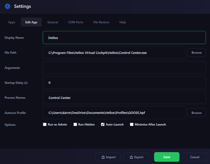Viewport: 210px width, 164px height.
Task: Browse for the File Path executable
Action: (197, 53)
